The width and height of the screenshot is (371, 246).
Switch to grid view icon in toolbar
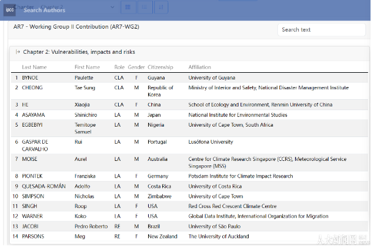coord(128,7)
